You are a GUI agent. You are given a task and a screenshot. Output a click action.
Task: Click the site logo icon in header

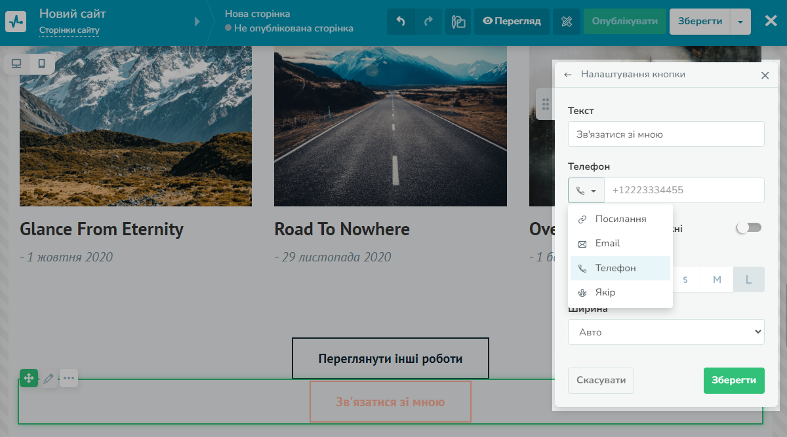pos(16,21)
